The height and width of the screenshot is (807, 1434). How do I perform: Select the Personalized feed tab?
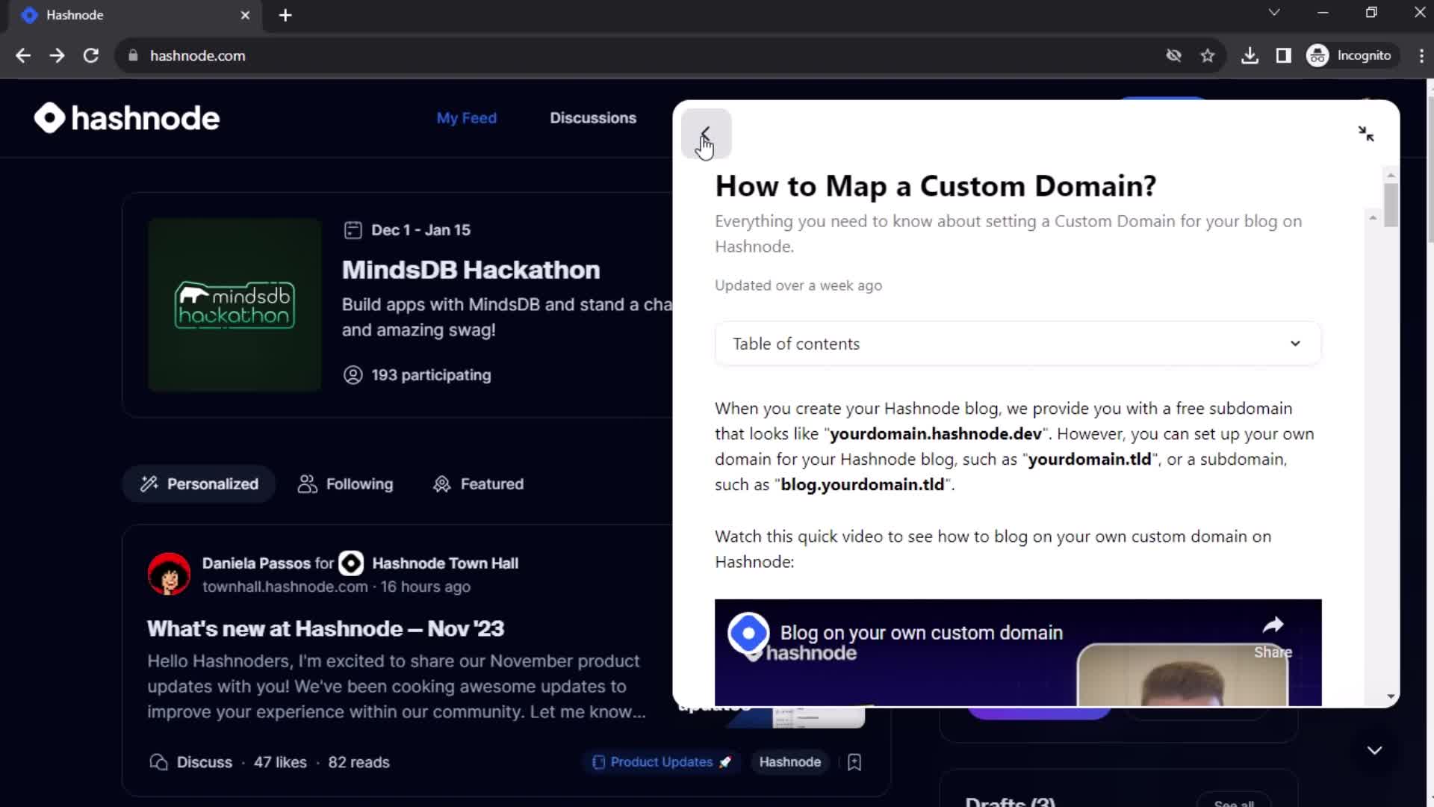point(200,483)
